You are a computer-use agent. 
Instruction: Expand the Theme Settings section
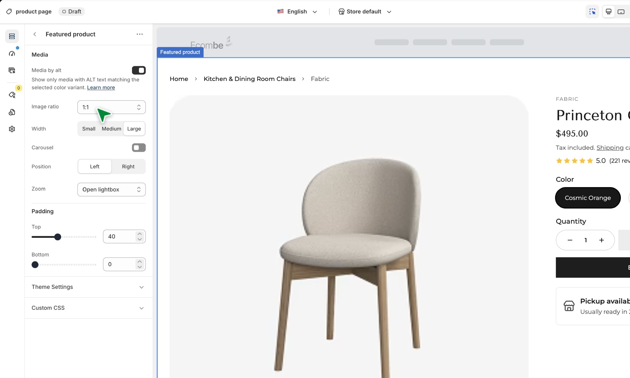click(x=89, y=287)
